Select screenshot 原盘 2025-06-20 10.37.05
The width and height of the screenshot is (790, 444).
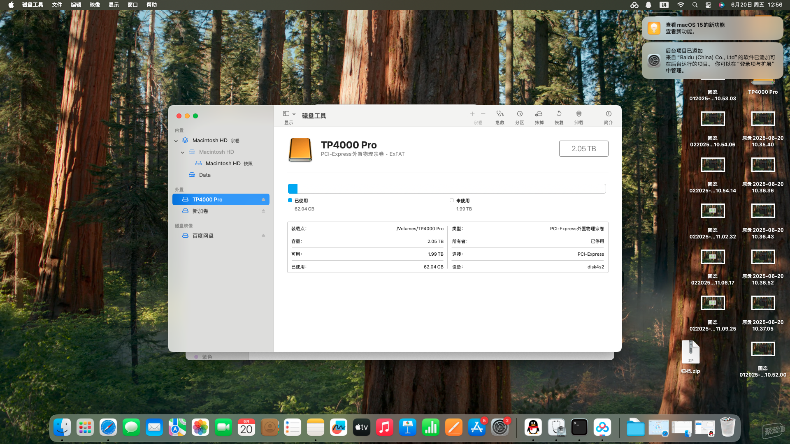point(763,313)
